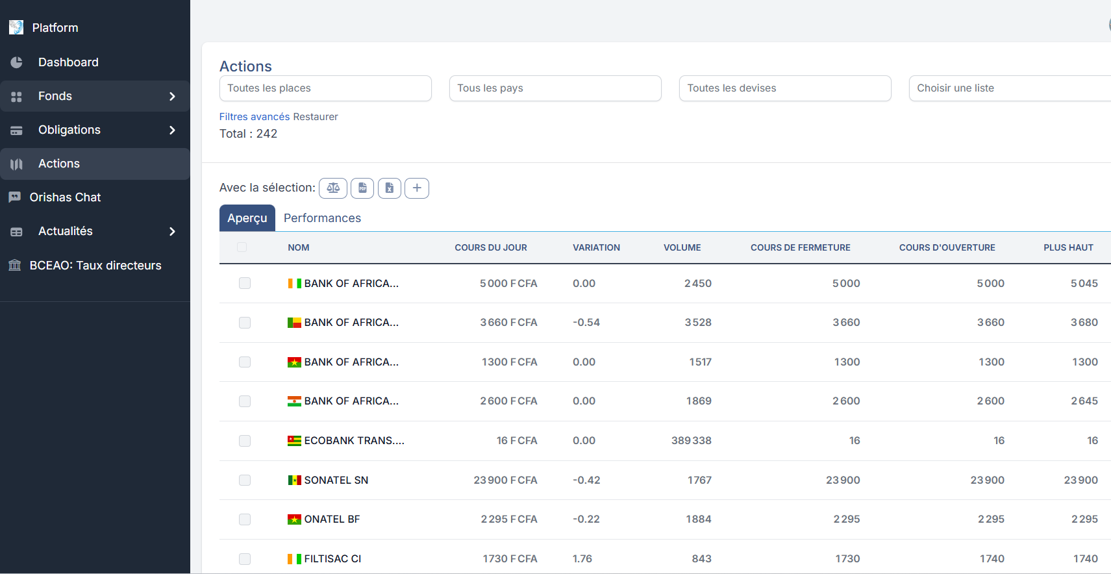The width and height of the screenshot is (1111, 574).
Task: Click the Togo flag next to ECOBANK TRANS
Action: tap(295, 441)
